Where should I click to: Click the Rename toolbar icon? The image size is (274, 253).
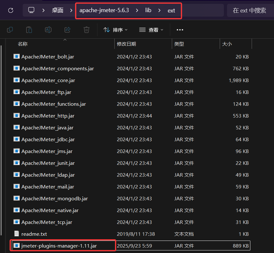[x=48, y=30]
